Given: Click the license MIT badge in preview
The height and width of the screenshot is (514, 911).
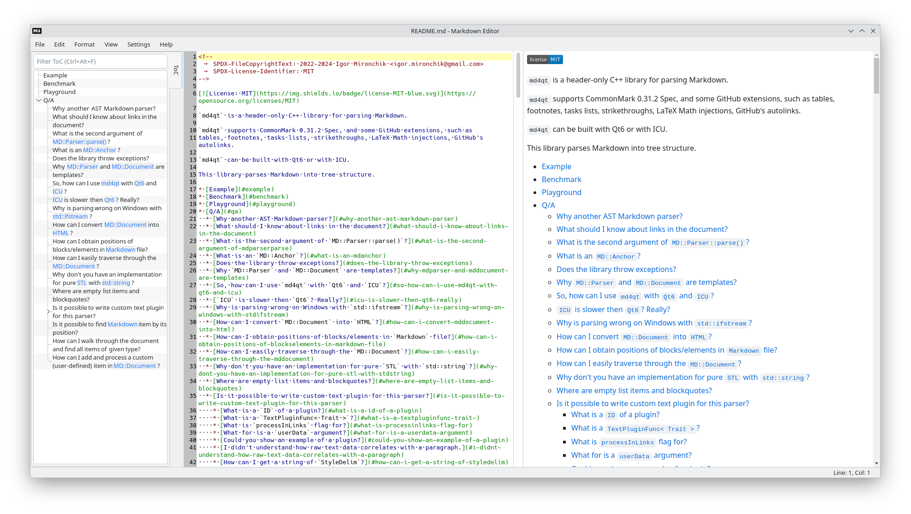Looking at the screenshot, I should 545,59.
